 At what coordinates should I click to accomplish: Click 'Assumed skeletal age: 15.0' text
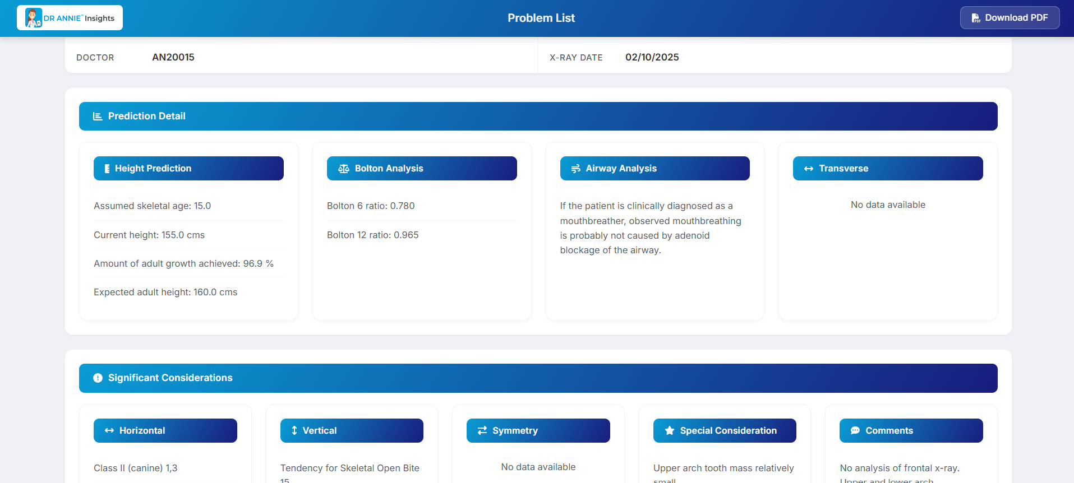pyautogui.click(x=153, y=206)
